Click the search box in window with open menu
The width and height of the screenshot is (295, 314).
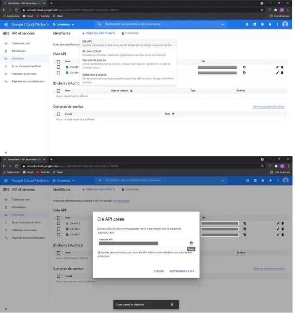pos(160,24)
